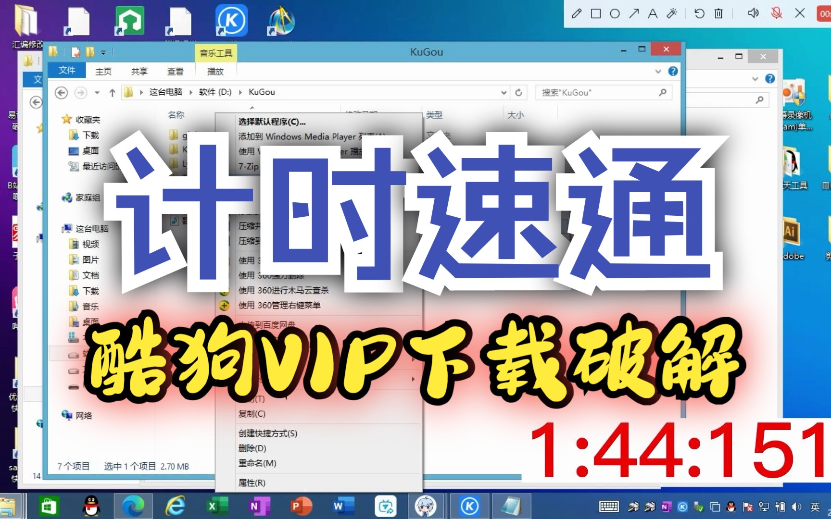Open KuGou desktop shortcut icon
This screenshot has width=831, height=519.
[x=231, y=21]
